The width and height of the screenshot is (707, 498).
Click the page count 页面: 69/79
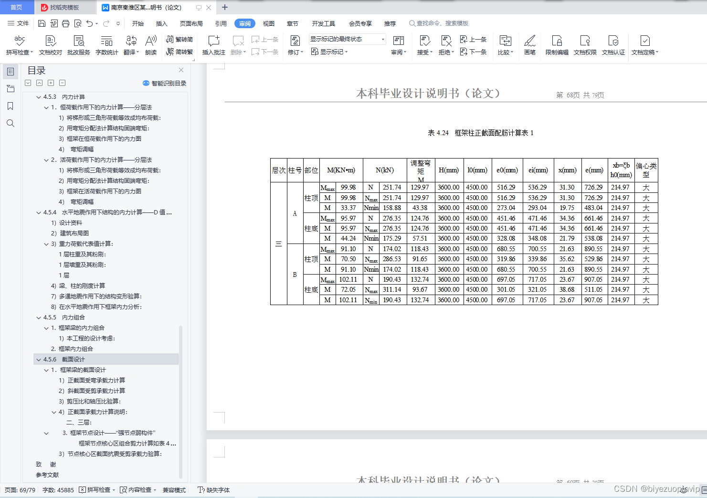tap(20, 490)
